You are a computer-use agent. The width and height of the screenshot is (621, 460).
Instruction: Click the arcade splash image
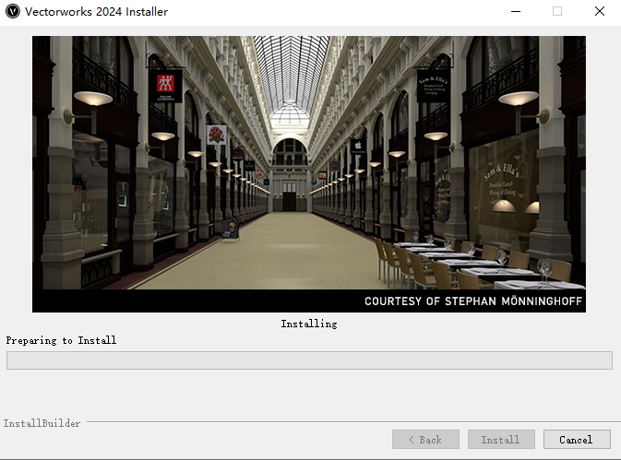pyautogui.click(x=309, y=174)
